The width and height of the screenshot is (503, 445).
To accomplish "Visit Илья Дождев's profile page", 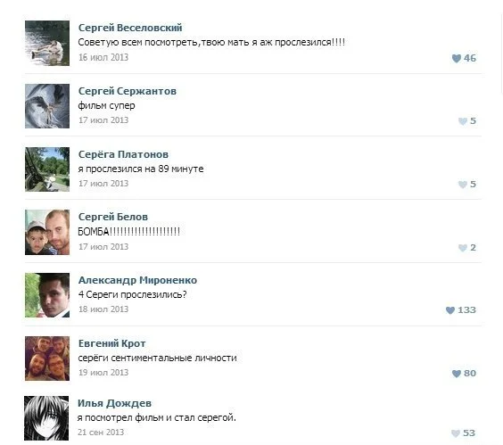I will pyautogui.click(x=114, y=403).
